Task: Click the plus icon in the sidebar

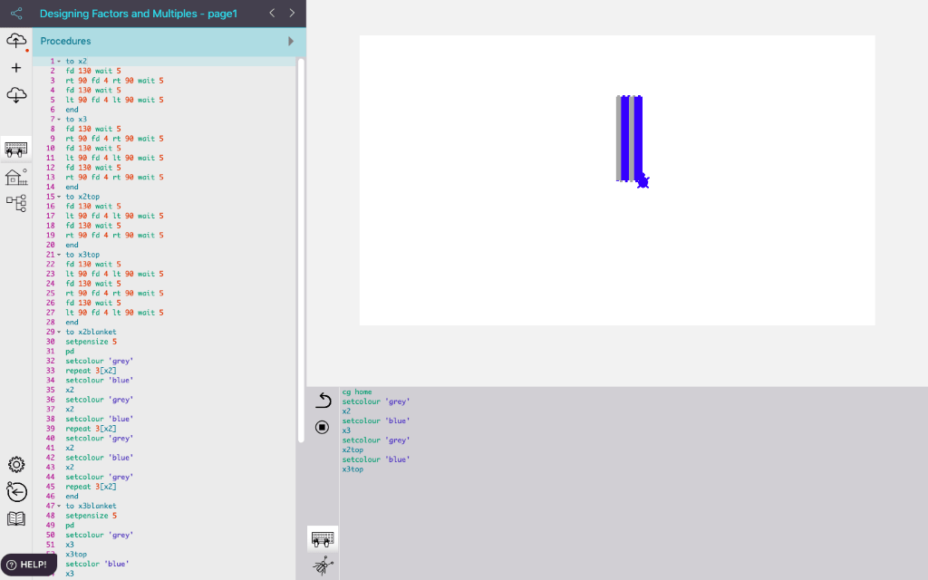Action: [16, 68]
